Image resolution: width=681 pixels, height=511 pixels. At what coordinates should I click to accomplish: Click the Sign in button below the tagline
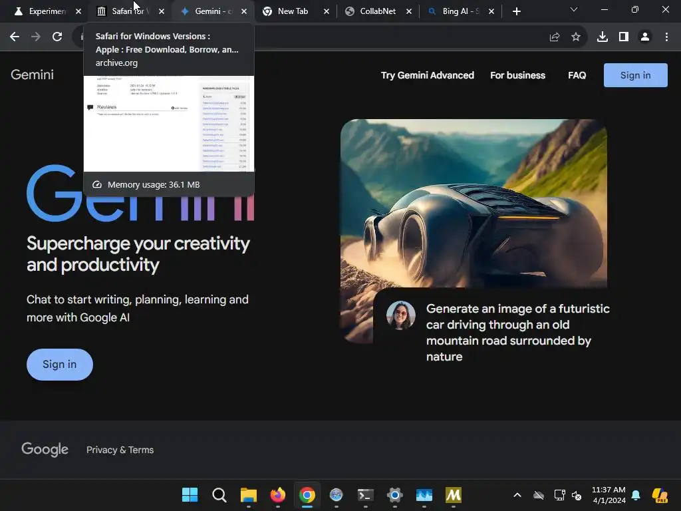pyautogui.click(x=59, y=364)
